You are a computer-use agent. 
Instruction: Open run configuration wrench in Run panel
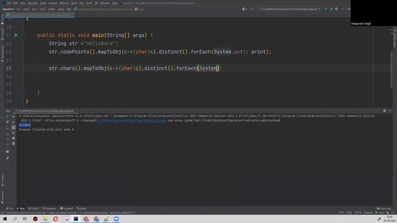point(7,122)
